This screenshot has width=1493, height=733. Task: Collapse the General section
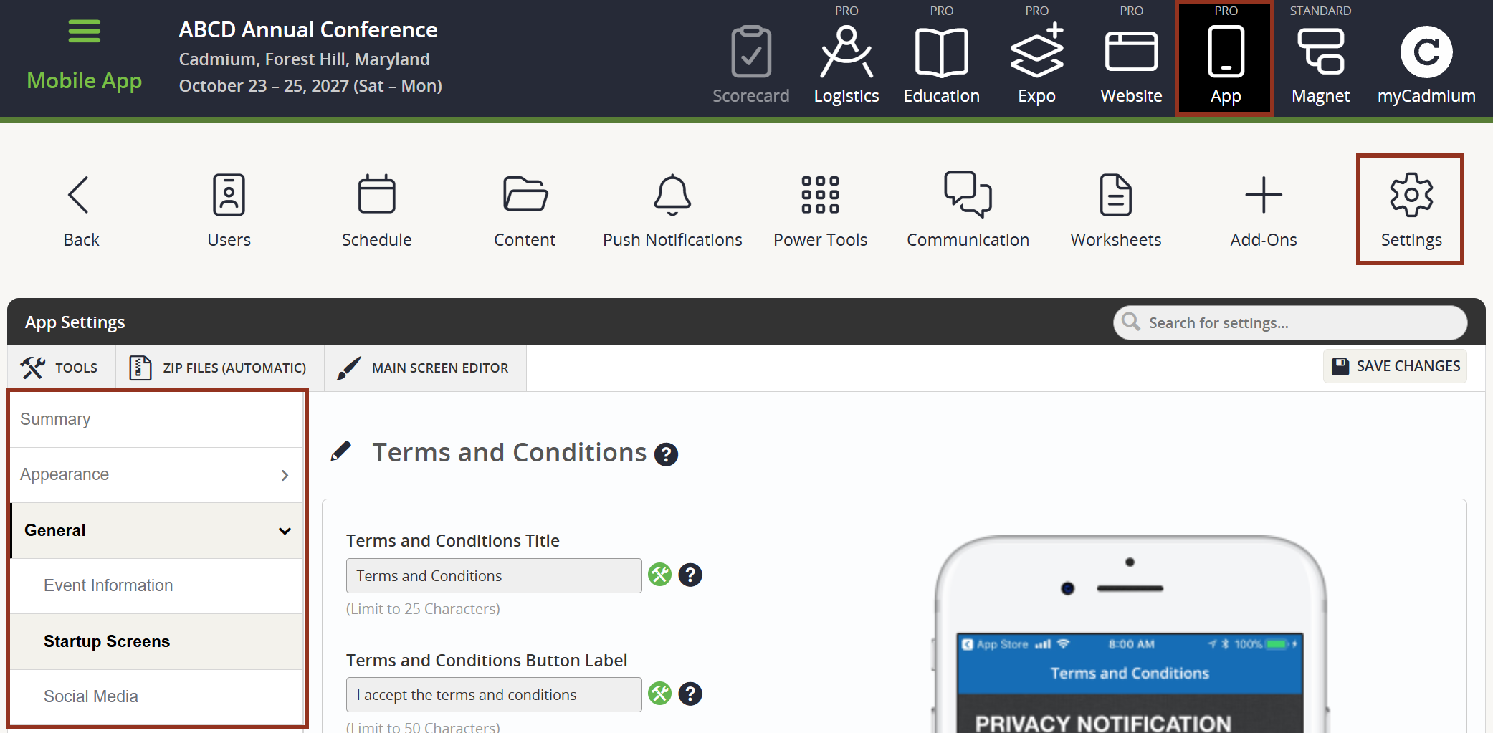[156, 530]
